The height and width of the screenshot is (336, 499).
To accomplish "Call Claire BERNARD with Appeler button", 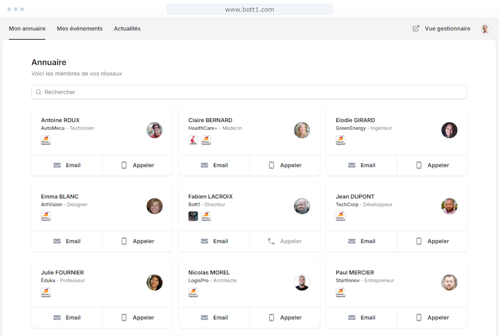I will point(285,165).
